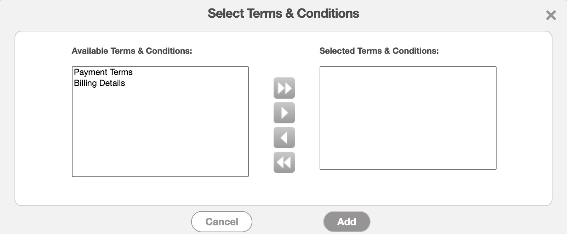Confirm the chosen terms with Add
This screenshot has width=567, height=234.
(346, 222)
